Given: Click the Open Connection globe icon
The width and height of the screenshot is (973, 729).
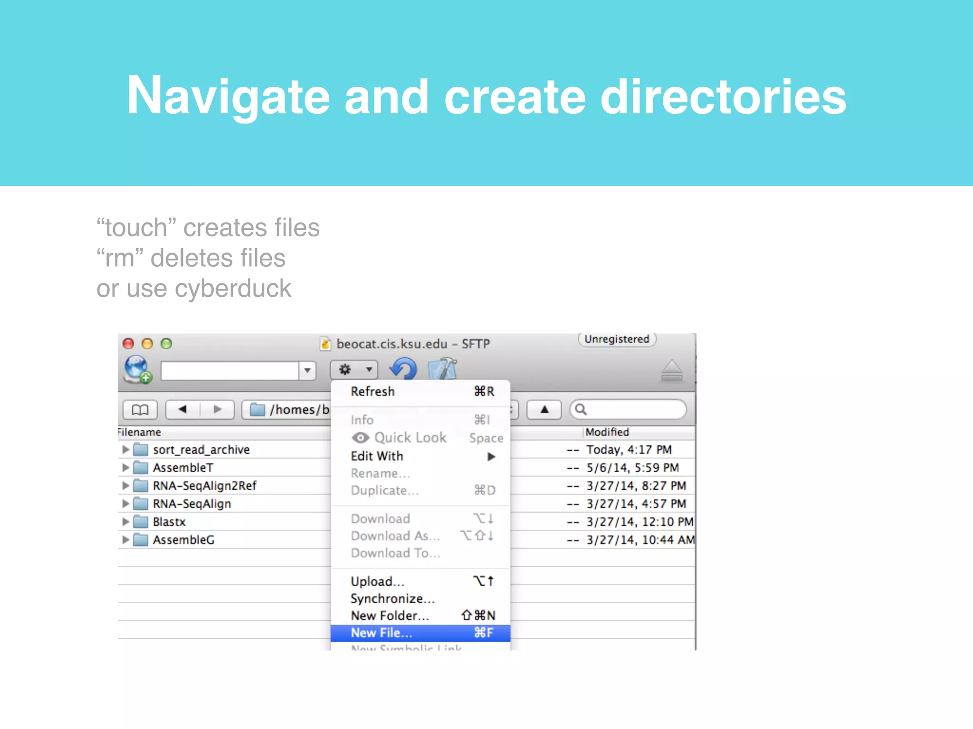Looking at the screenshot, I should point(137,369).
